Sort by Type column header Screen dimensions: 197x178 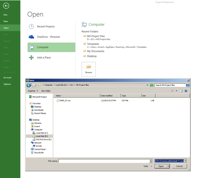click(x=131, y=96)
